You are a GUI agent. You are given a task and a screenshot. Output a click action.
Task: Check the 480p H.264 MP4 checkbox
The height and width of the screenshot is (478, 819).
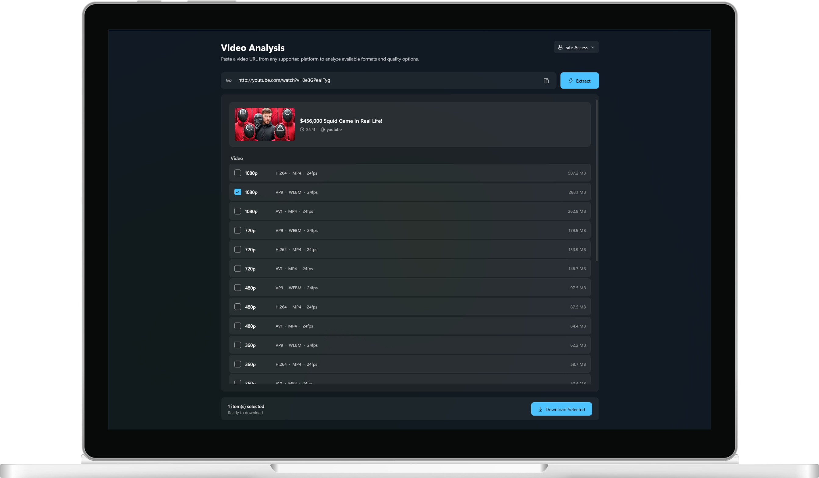coord(237,307)
